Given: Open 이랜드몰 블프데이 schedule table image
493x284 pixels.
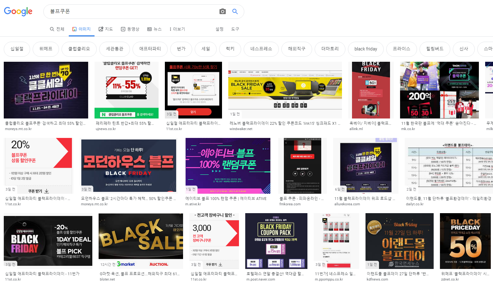Looking at the screenshot, I should (449, 166).
